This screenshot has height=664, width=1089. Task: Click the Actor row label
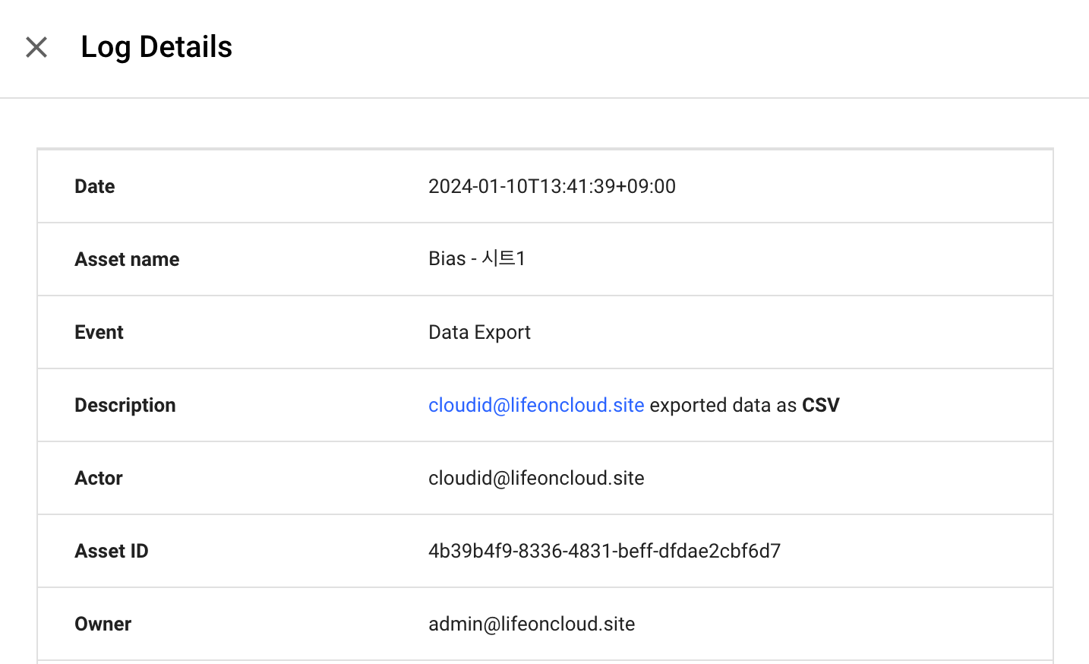99,478
